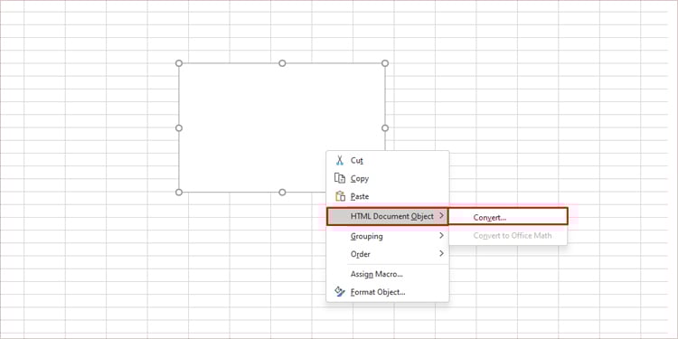
Task: Expand arrow next to Grouping
Action: coord(441,235)
